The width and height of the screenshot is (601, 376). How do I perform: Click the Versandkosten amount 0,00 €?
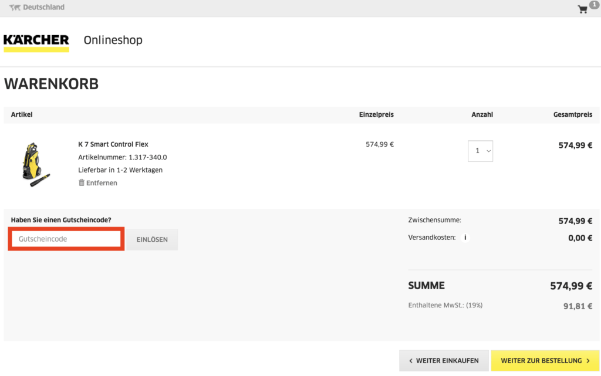580,238
